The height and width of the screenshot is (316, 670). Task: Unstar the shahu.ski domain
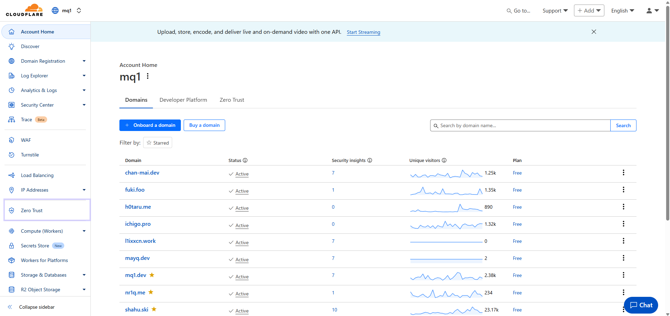coord(154,309)
